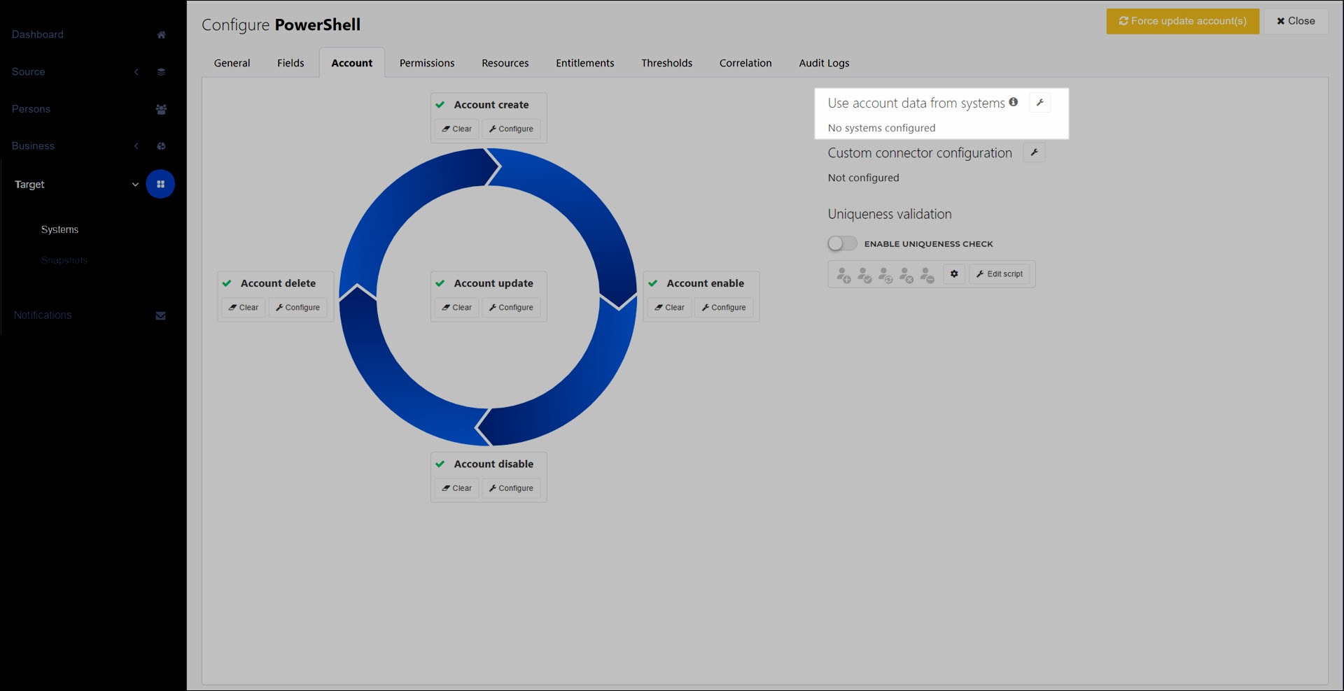Viewport: 1344px width, 691px height.
Task: Click Force update account(s) button
Action: [x=1182, y=21]
